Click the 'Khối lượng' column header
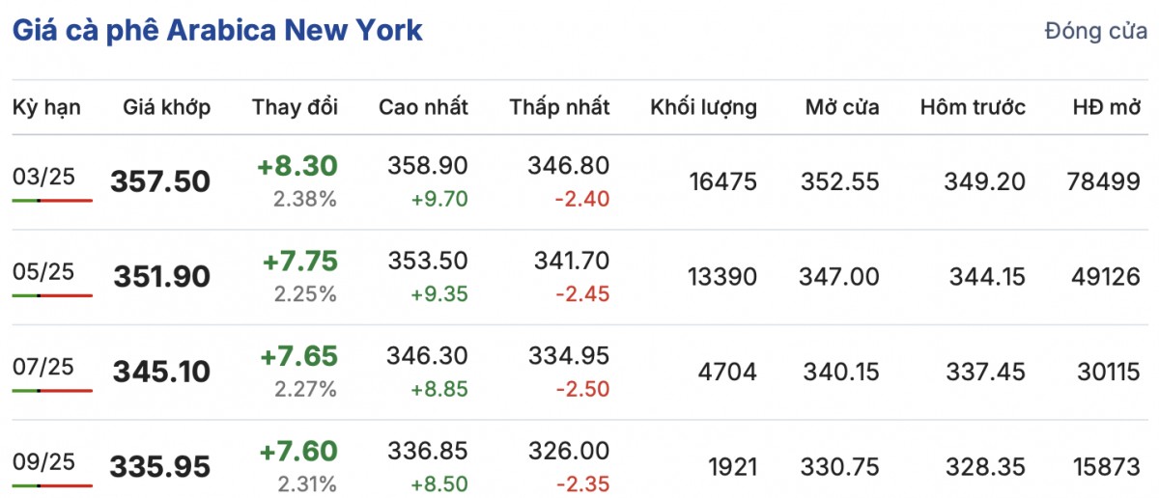 pyautogui.click(x=703, y=107)
